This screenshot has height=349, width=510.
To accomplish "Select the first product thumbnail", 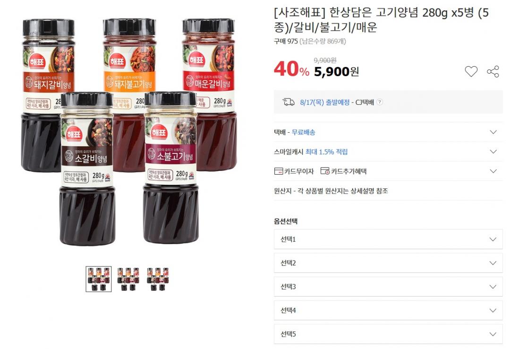I will tap(99, 279).
